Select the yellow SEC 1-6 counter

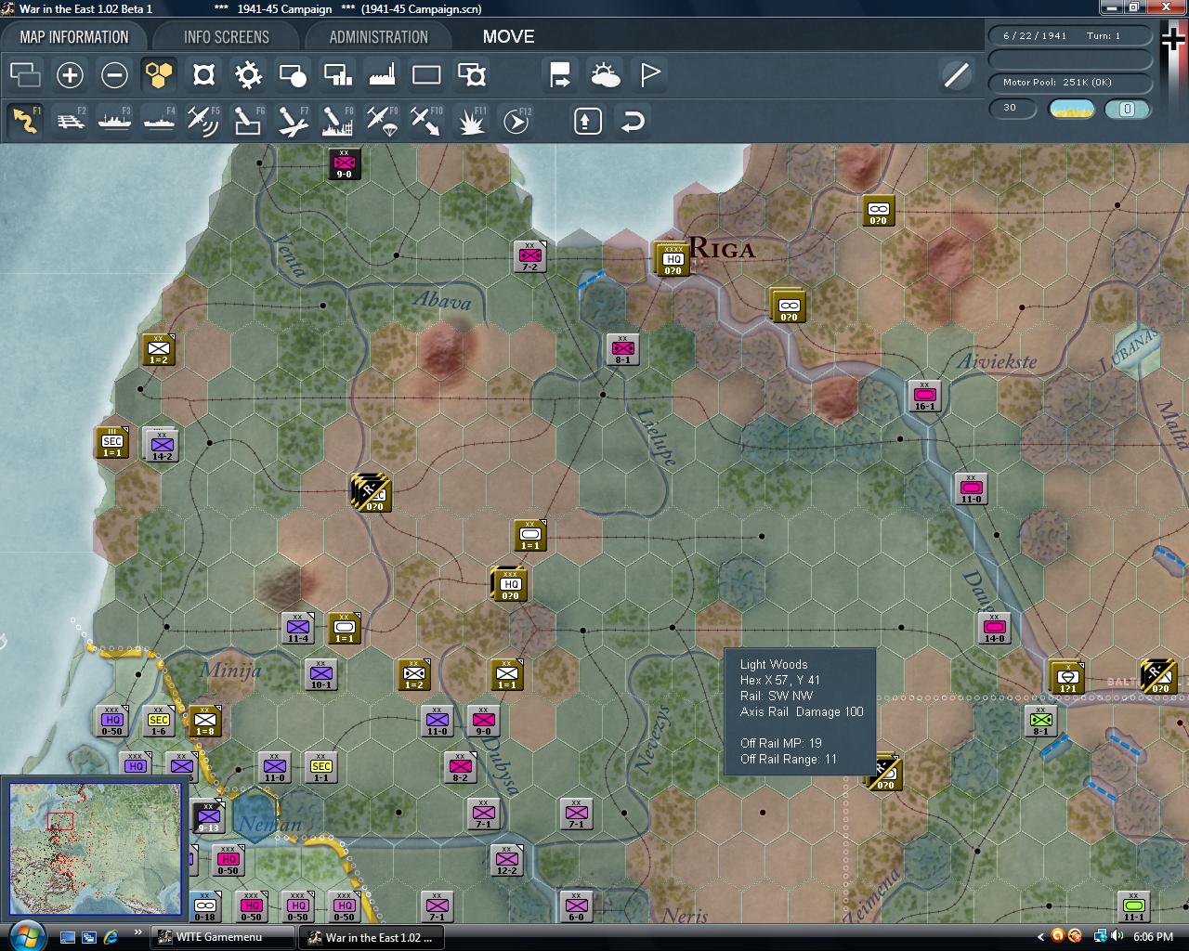tap(159, 721)
